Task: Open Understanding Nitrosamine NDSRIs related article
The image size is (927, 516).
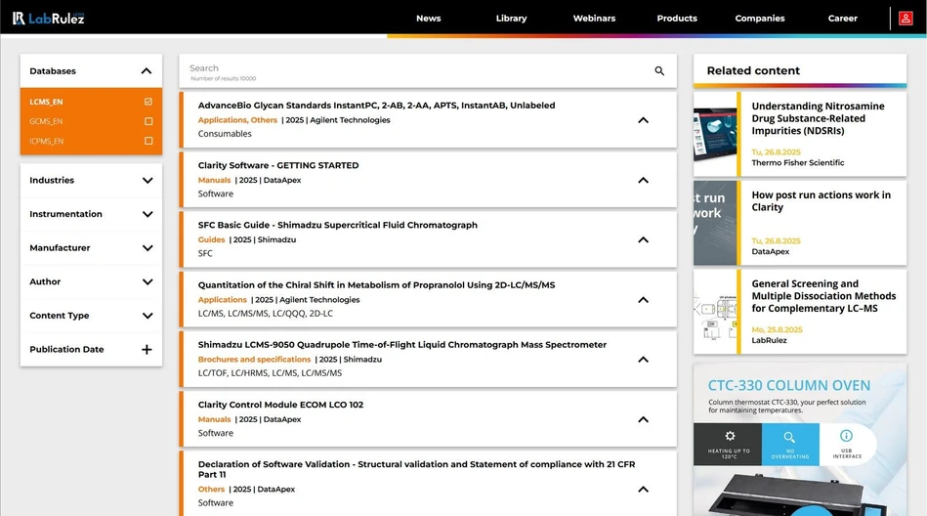Action: [x=819, y=118]
